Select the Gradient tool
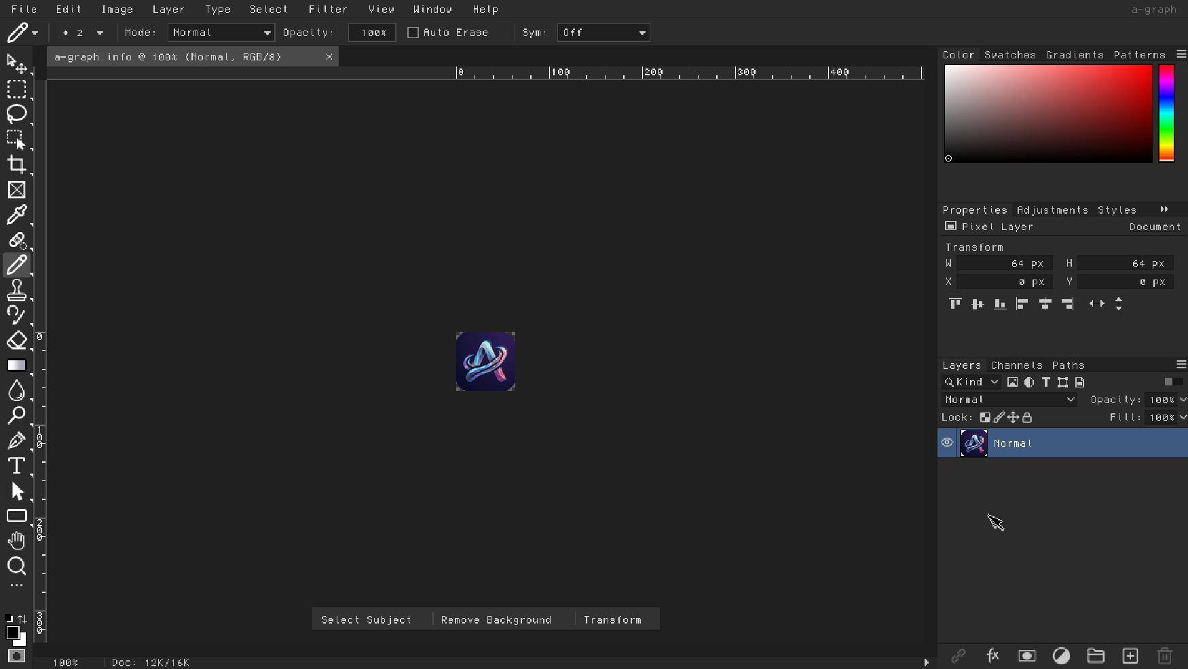 (16, 365)
